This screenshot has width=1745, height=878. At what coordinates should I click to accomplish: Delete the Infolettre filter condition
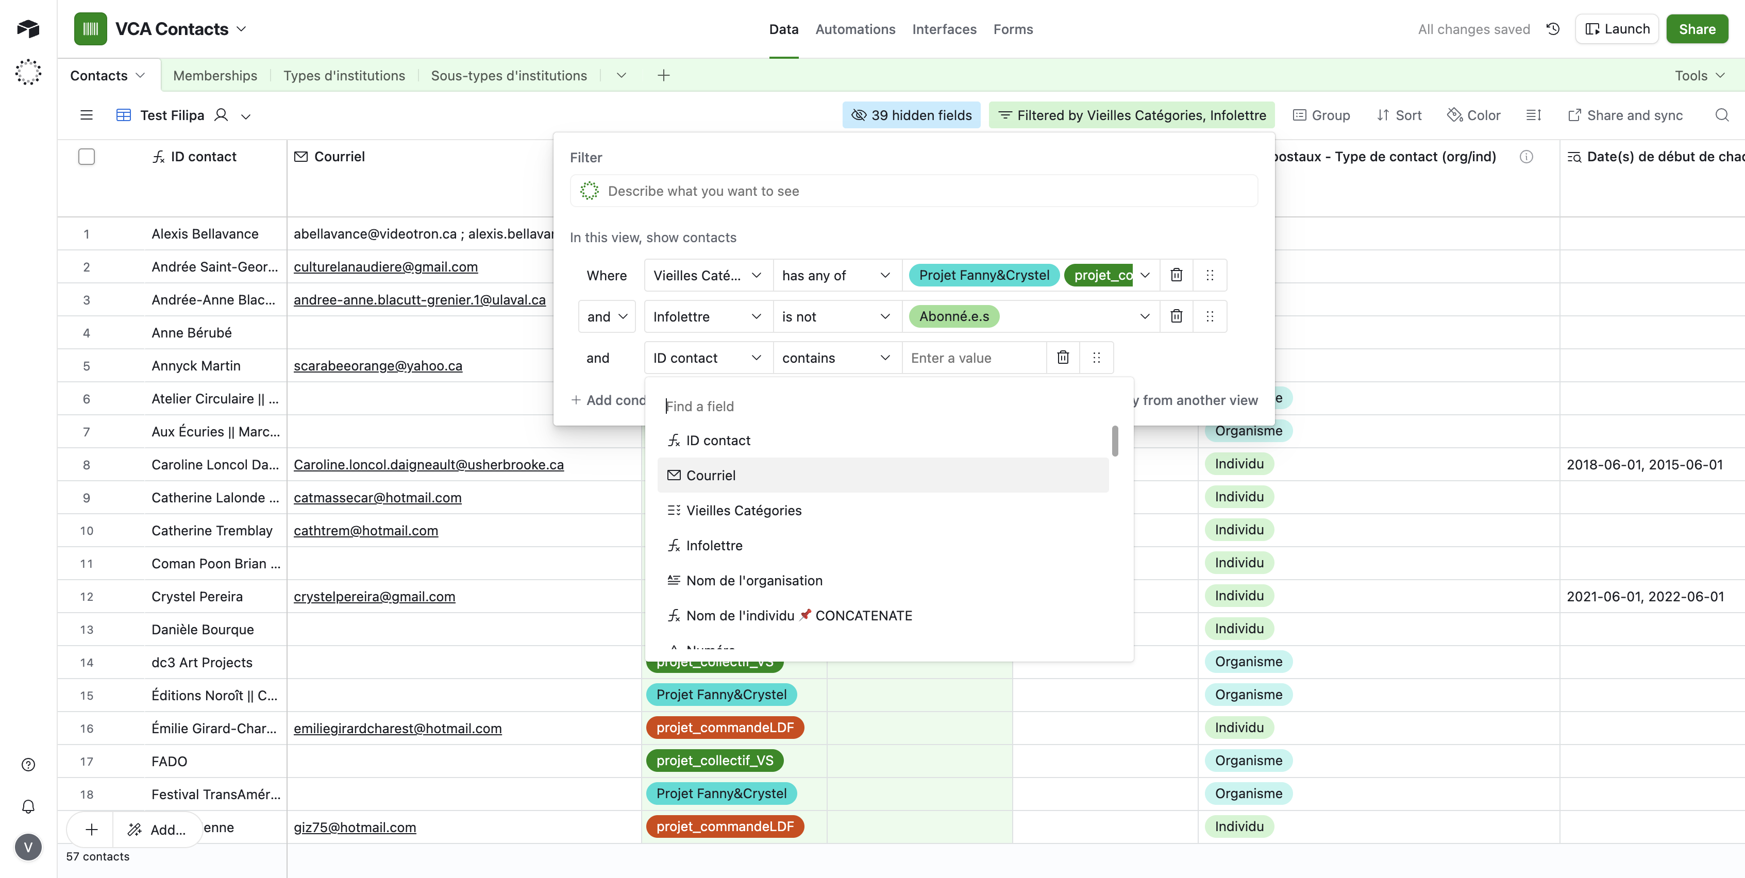click(1176, 316)
